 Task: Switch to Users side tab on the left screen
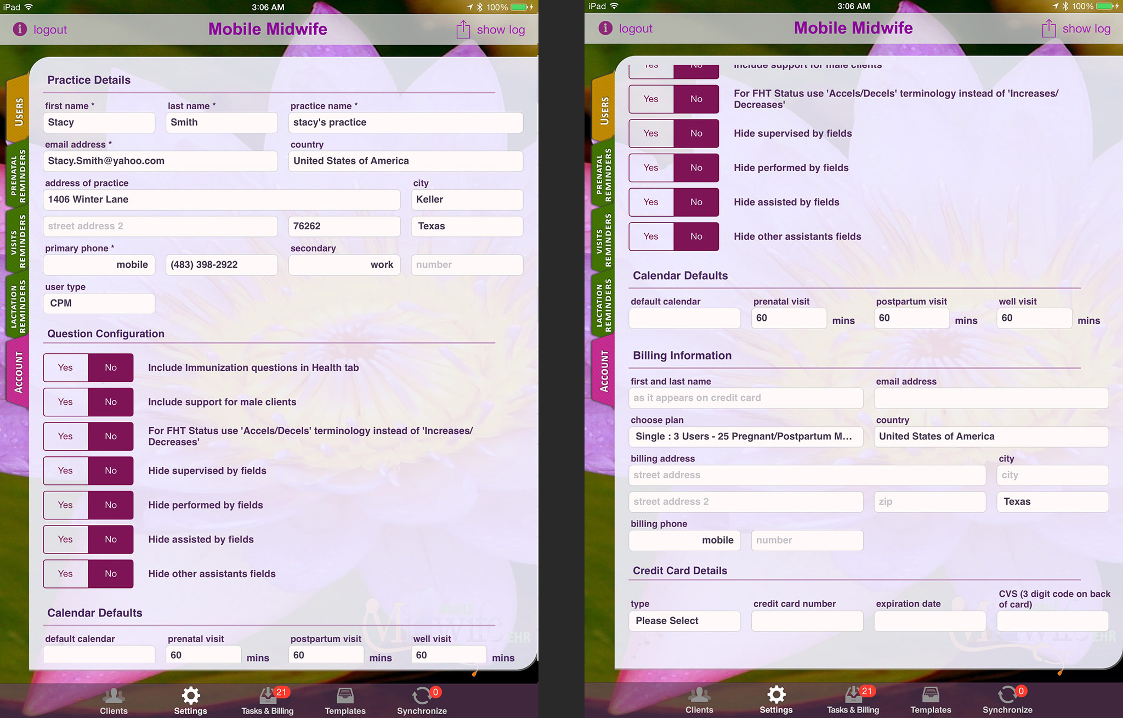coord(19,111)
